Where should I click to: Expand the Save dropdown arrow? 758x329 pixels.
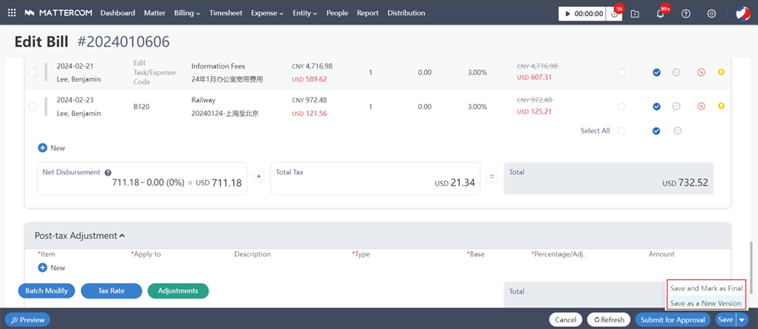click(x=742, y=320)
